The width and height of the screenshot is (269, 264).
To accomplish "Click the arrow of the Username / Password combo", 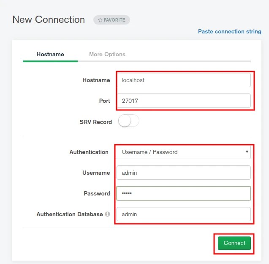I will pos(247,151).
